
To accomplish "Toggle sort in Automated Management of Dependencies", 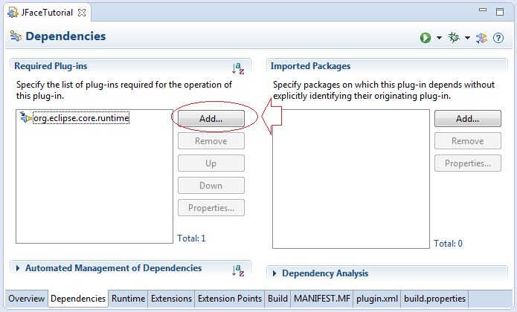I will (x=238, y=270).
